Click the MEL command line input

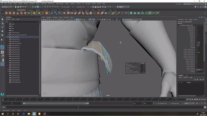(x=42, y=107)
